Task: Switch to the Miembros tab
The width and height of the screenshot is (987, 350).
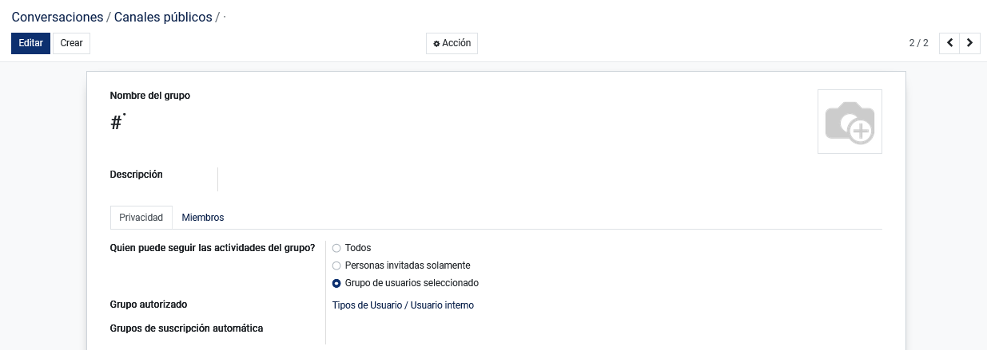Action: coord(203,218)
